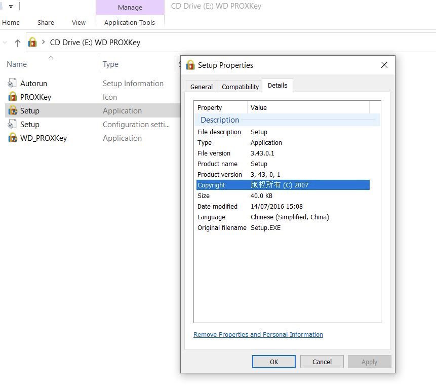Select the Date modified 14/07/2016 15:08 value
The height and width of the screenshot is (391, 436).
[x=276, y=206]
